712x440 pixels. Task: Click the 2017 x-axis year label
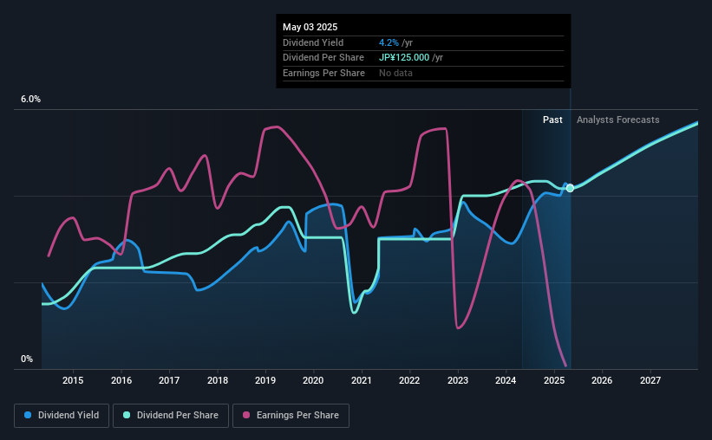(169, 380)
